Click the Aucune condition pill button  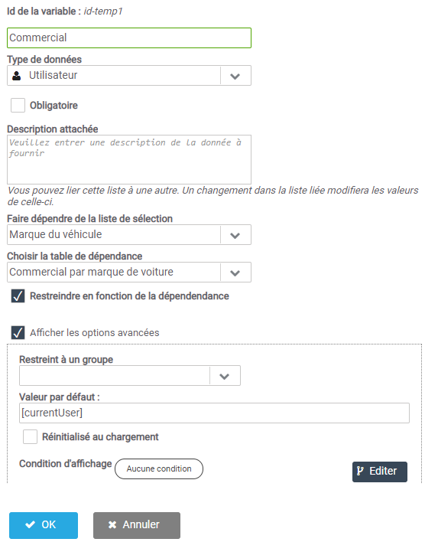tap(159, 469)
